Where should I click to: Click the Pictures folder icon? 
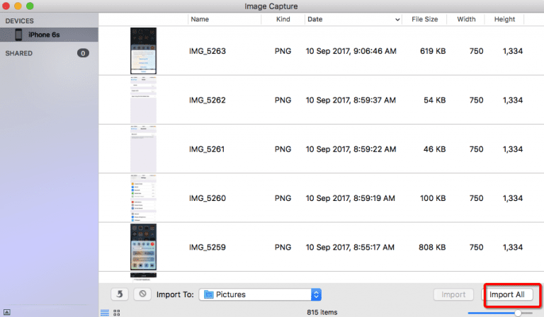tap(209, 294)
